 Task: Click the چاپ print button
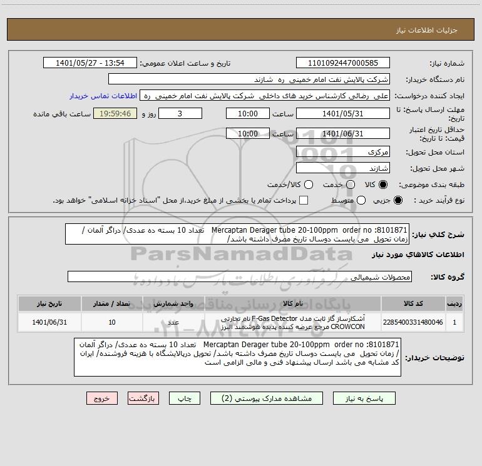(185, 398)
